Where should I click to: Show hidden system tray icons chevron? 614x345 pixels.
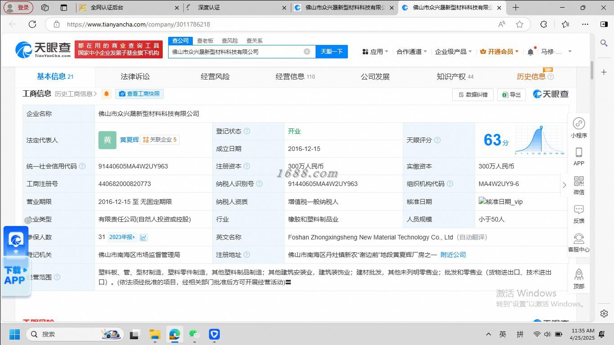(488, 334)
